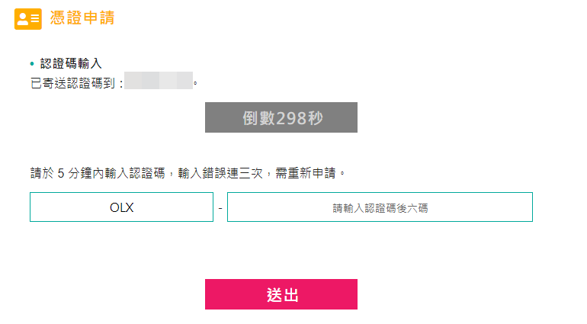Click the 需重新申請 text
Screen dimensions: 587x324
pos(306,173)
